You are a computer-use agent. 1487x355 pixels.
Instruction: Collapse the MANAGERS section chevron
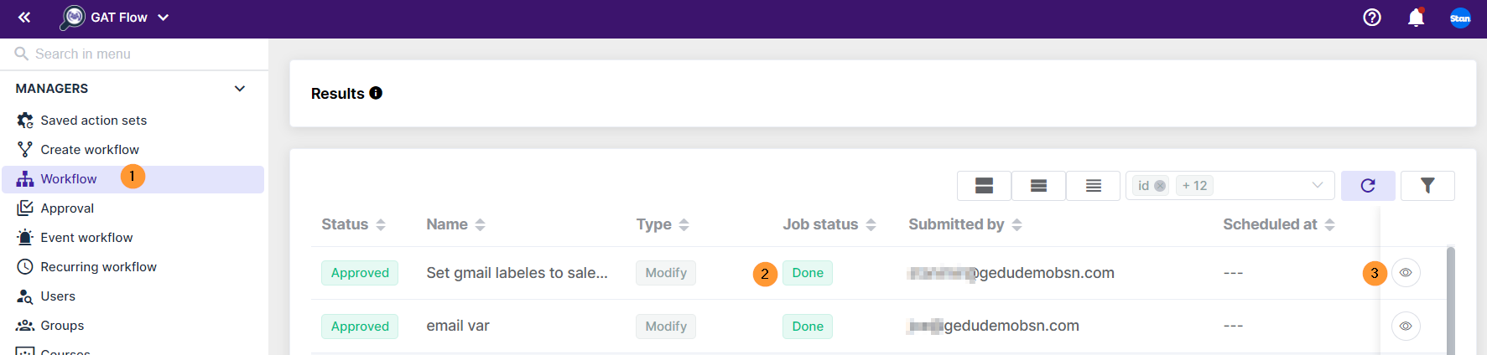[x=240, y=89]
